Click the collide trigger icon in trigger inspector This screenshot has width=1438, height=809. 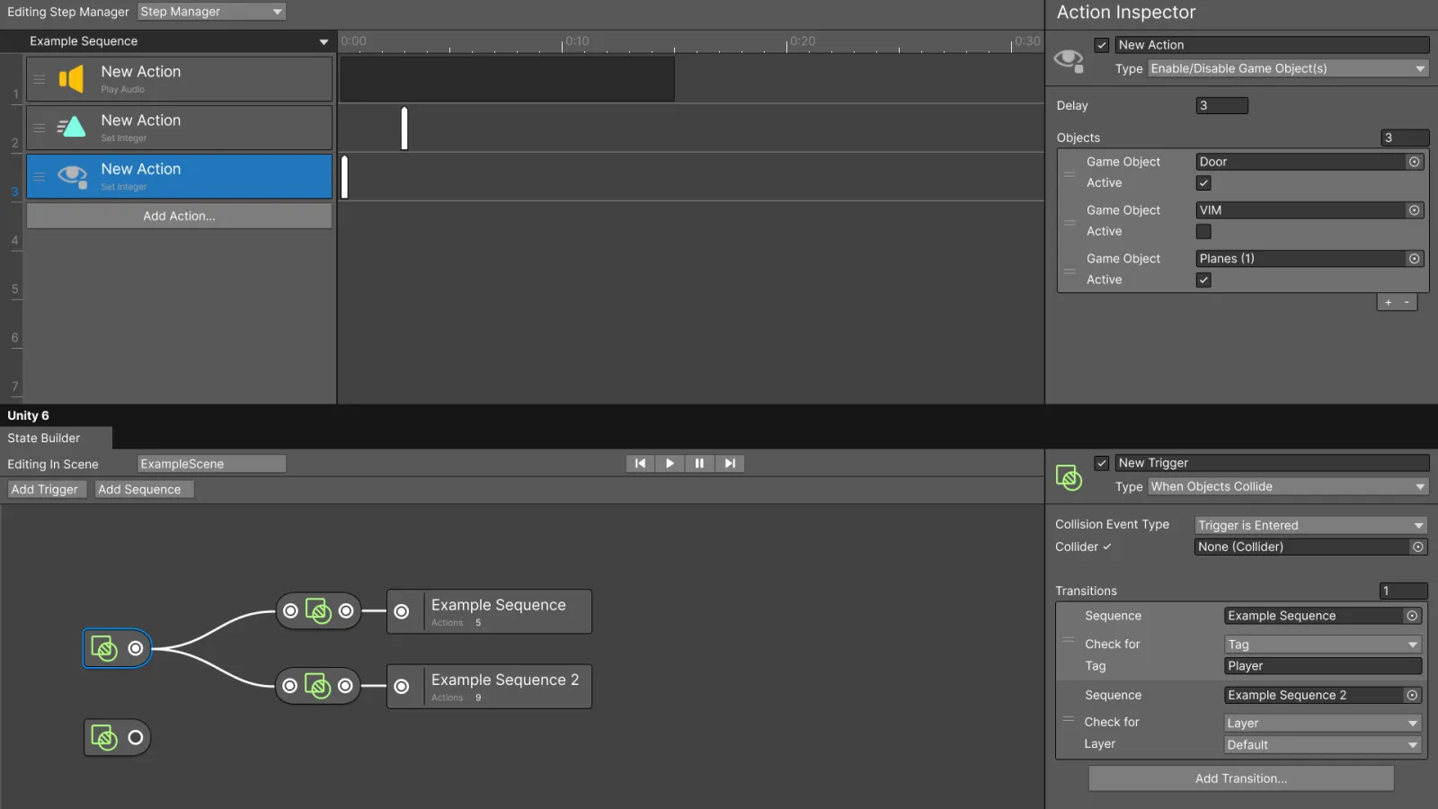[1069, 477]
